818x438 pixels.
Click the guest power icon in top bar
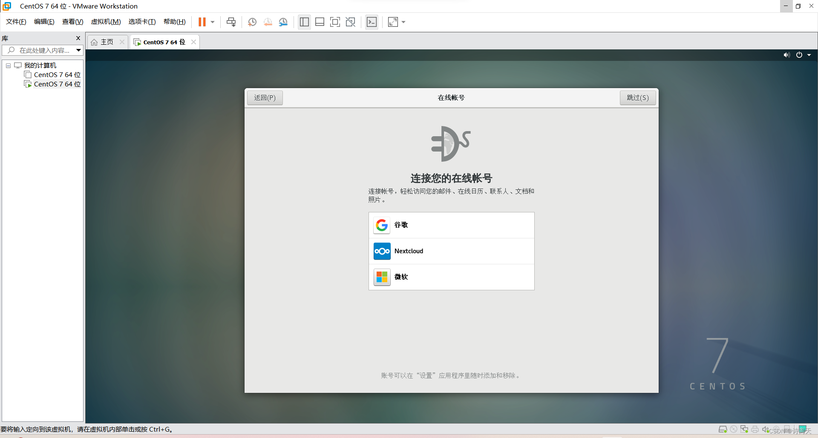(799, 55)
